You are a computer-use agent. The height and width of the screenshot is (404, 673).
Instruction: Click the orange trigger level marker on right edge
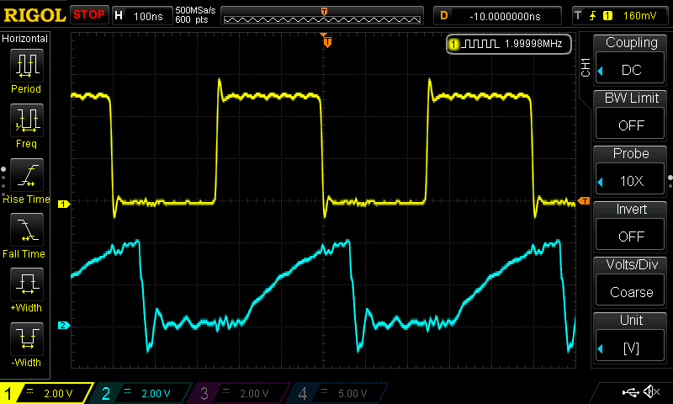coord(584,201)
